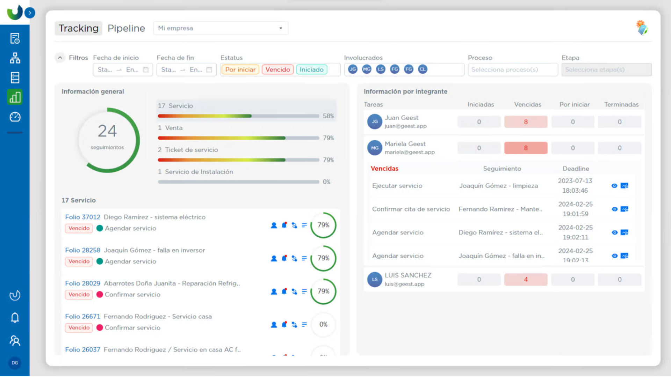Open the list-form sidebar icon

[x=15, y=77]
